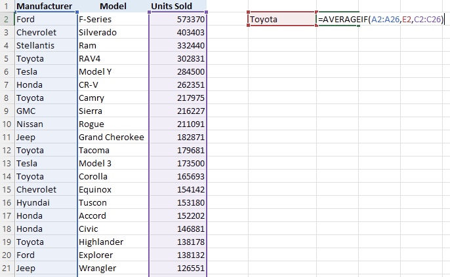Click units sold value 126551
Viewport: 450px width, 277px height.
[178, 268]
